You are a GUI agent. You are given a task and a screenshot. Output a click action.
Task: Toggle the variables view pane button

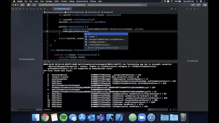tap(173, 109)
